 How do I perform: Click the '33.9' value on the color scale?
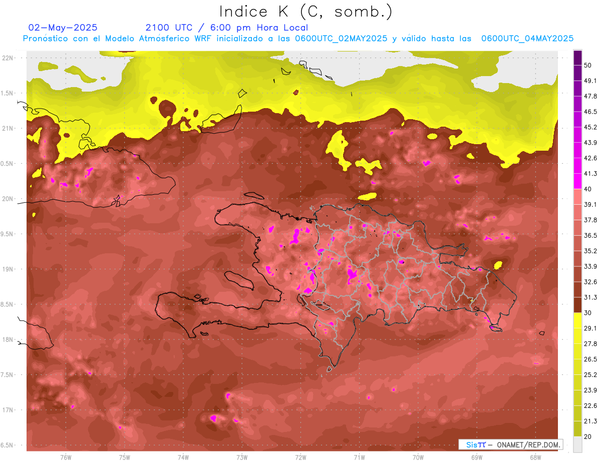[590, 266]
